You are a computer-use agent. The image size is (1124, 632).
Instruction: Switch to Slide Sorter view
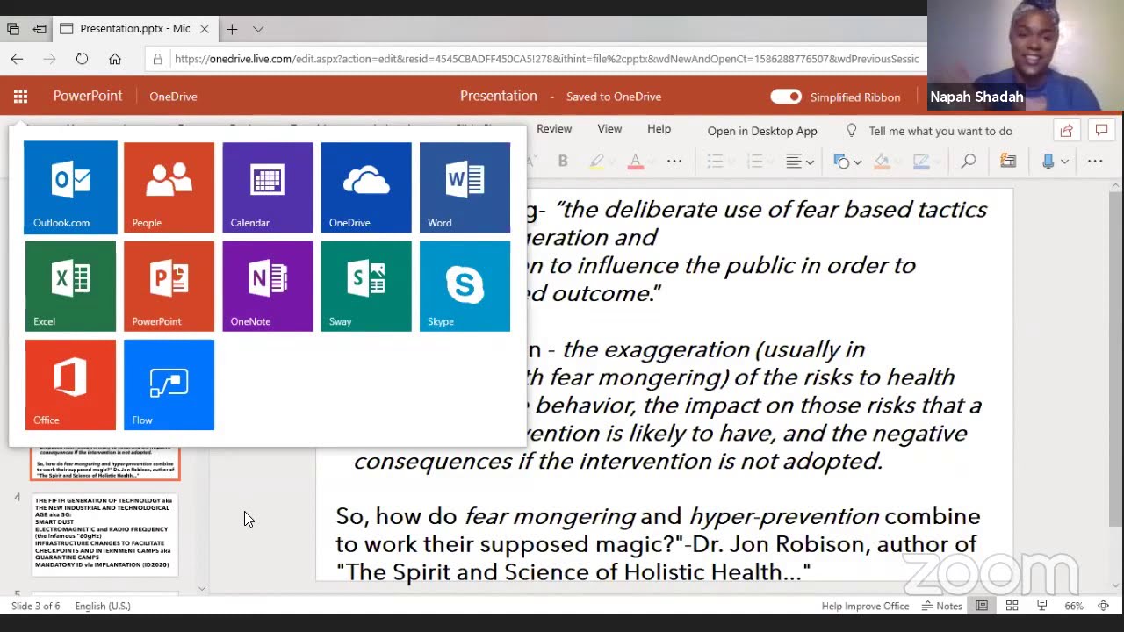pyautogui.click(x=1012, y=606)
